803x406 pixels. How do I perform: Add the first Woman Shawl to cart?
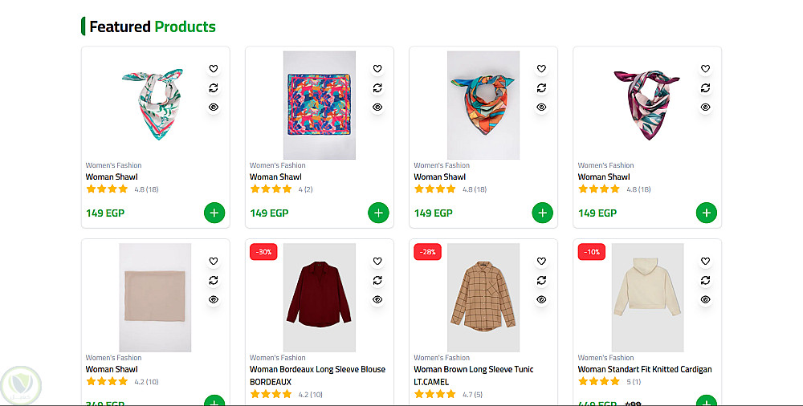[x=214, y=213]
